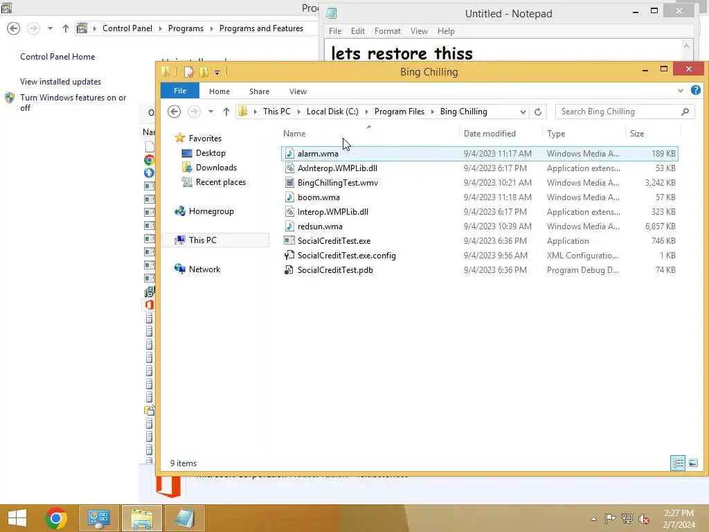The width and height of the screenshot is (709, 532).
Task: Click Programs in Control Panel breadcrumb
Action: [x=186, y=28]
